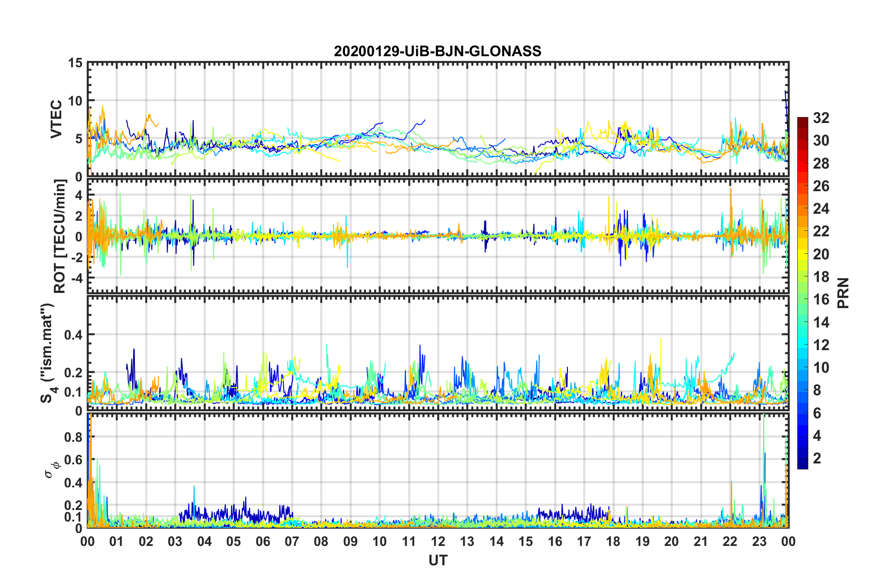Select the UT hour tick label 03

175,541
